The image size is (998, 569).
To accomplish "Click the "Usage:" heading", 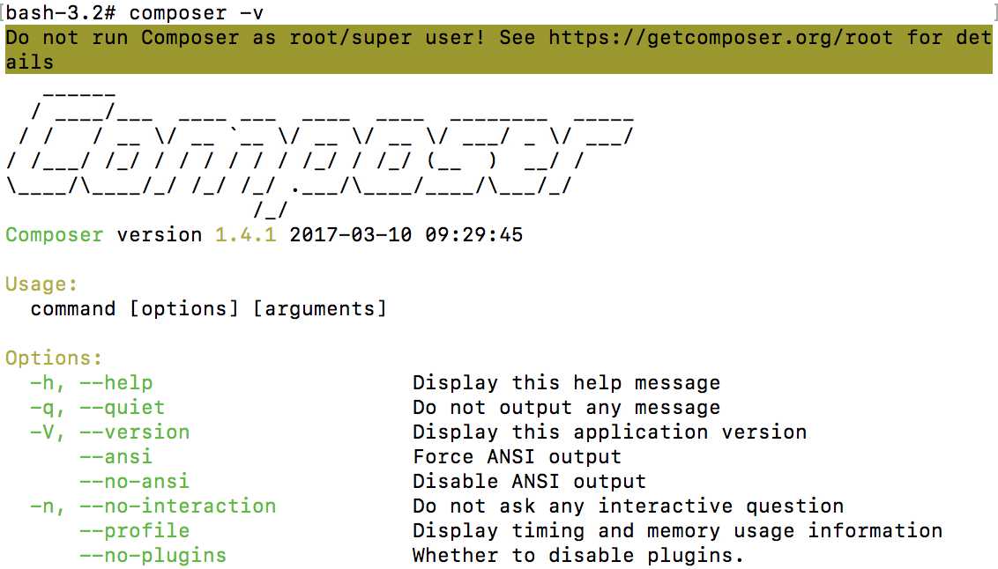I will click(x=41, y=284).
